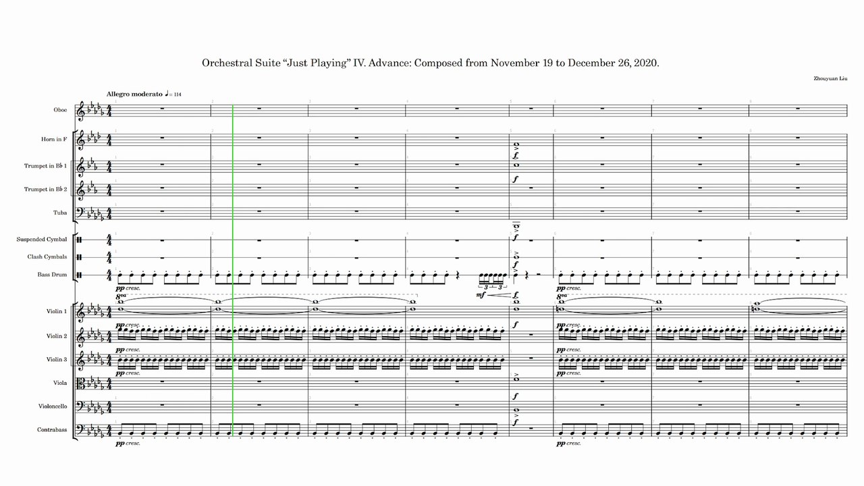Click the Oboe staff label

[60, 110]
